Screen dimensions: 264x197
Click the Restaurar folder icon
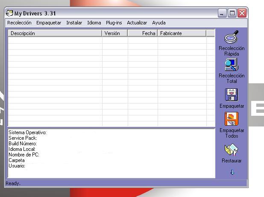[x=232, y=150]
